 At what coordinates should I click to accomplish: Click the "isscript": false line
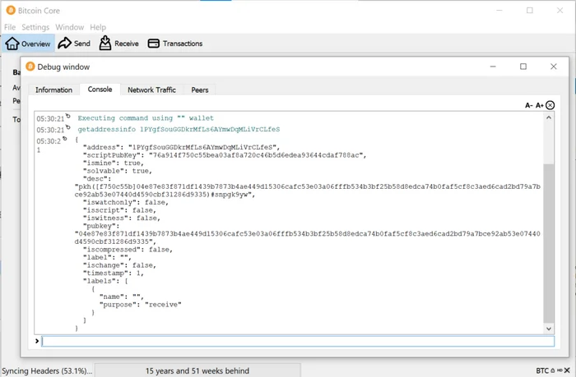pos(119,210)
